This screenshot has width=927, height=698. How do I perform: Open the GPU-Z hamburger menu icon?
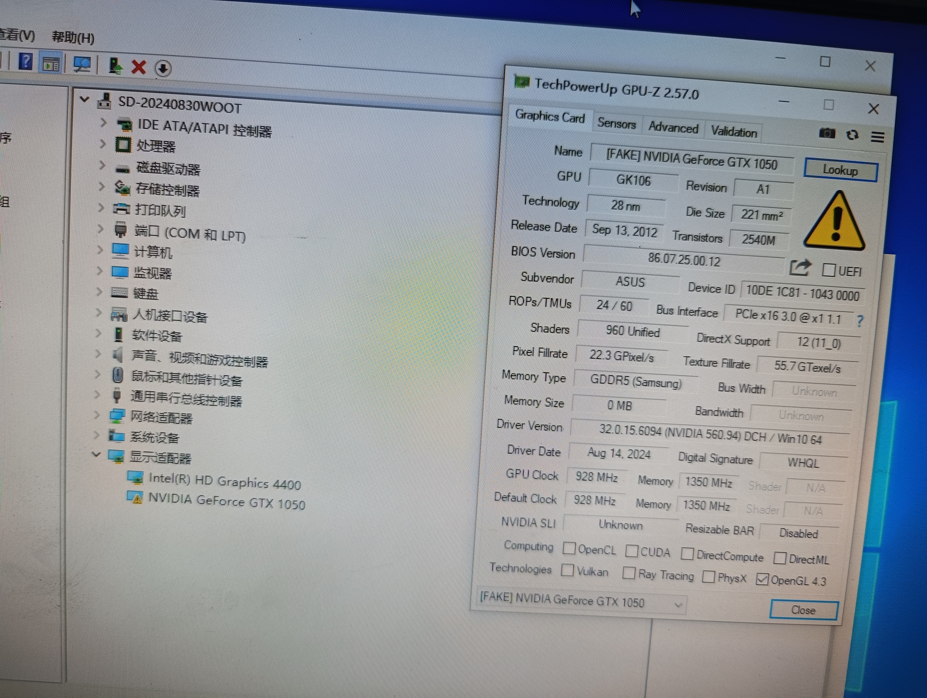(877, 137)
